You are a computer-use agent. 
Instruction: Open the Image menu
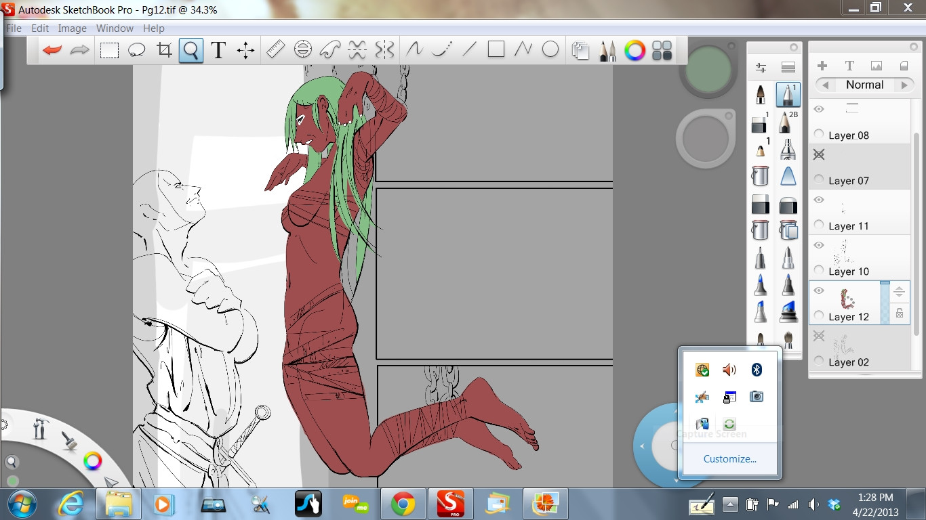(72, 28)
